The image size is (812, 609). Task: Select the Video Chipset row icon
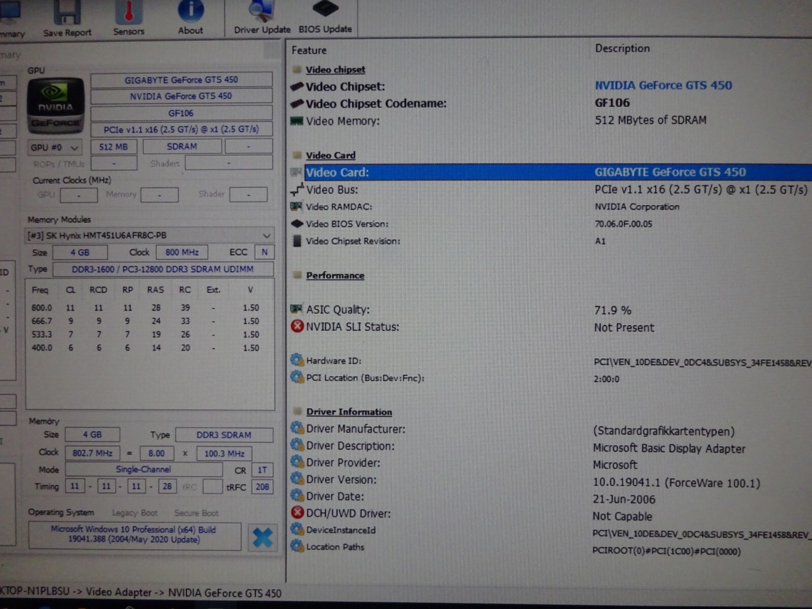tap(297, 86)
